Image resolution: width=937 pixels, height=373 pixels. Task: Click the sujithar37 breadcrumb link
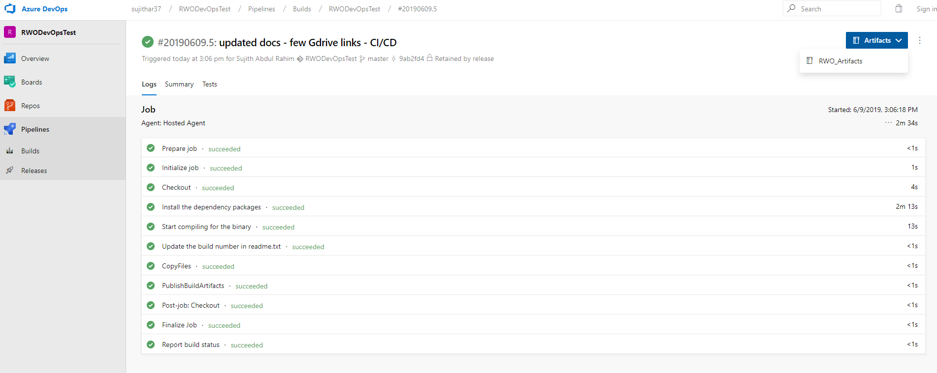pos(146,9)
